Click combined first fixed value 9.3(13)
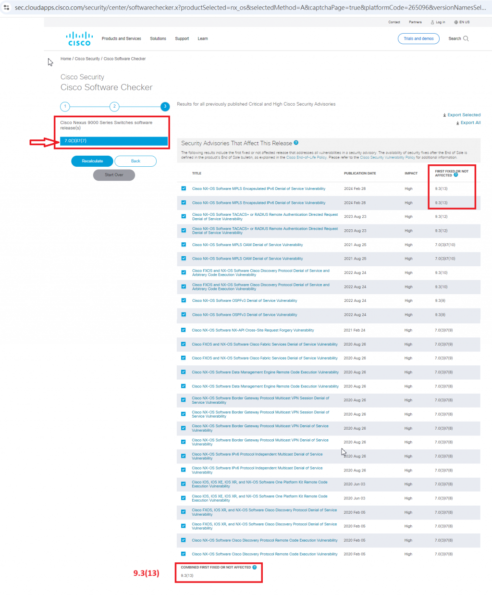The height and width of the screenshot is (595, 492). (x=187, y=575)
